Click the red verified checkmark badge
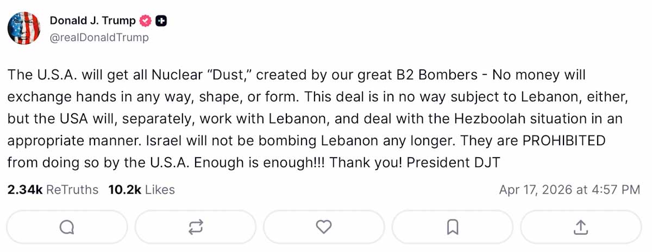652x252 pixels. [146, 21]
